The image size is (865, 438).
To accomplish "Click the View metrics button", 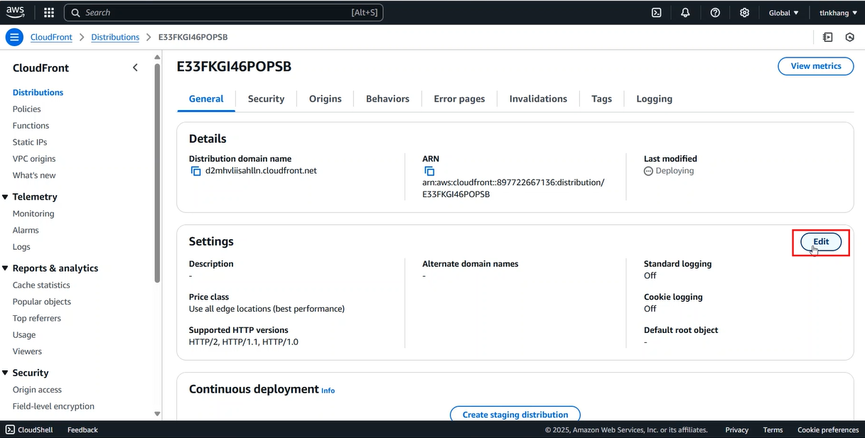I will pyautogui.click(x=816, y=66).
